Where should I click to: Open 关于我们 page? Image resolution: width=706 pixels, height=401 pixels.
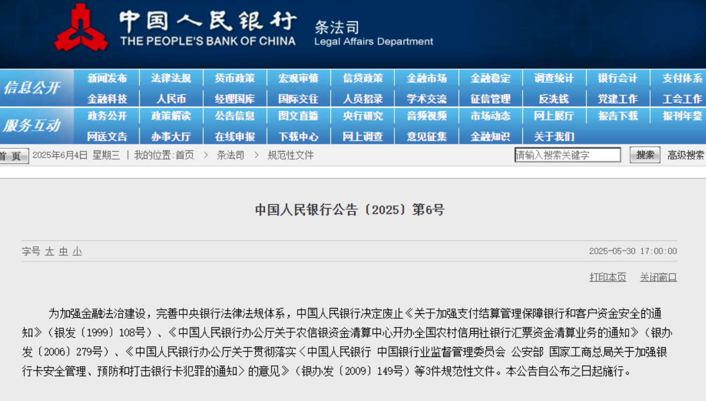click(554, 137)
